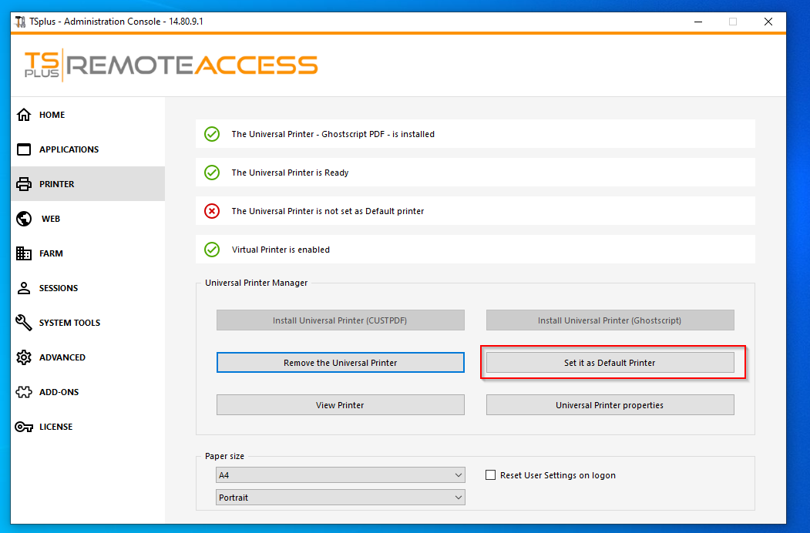The width and height of the screenshot is (810, 533).
Task: Click the License key icon
Action: pos(24,427)
